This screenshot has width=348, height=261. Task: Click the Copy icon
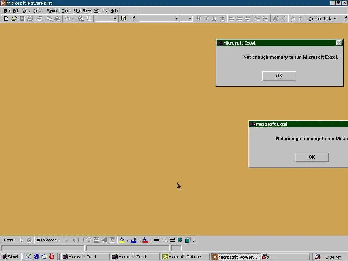[x=50, y=19]
